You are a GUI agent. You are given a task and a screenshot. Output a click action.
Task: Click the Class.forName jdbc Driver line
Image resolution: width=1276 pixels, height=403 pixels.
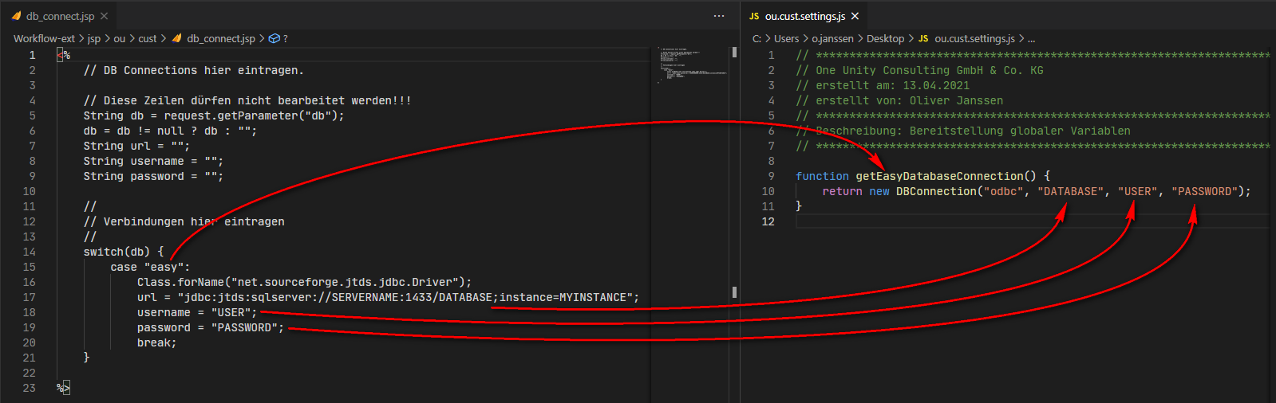pos(304,282)
